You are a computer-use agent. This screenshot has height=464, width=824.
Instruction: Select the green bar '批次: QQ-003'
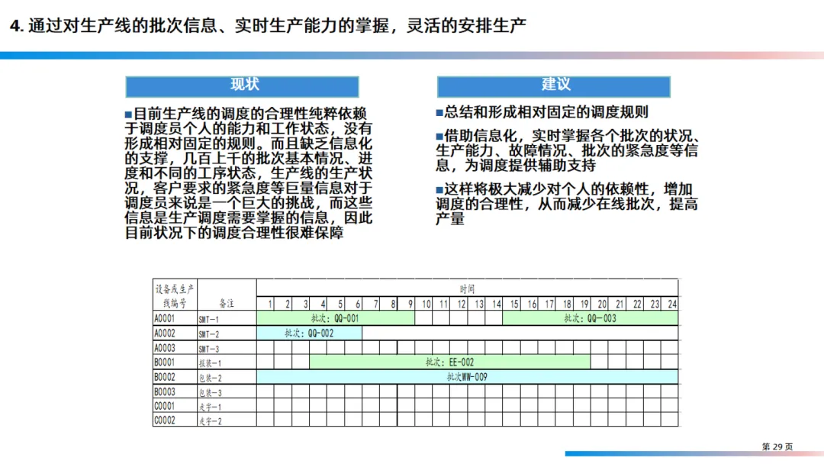(x=590, y=318)
